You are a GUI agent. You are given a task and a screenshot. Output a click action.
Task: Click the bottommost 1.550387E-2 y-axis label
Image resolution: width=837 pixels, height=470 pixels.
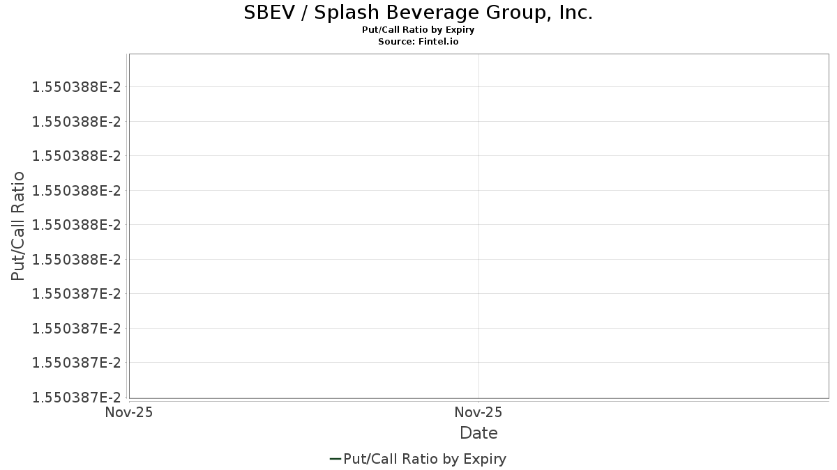(x=76, y=397)
